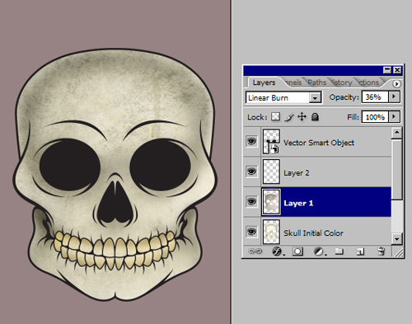Minimize the Layers palette
Image resolution: width=412 pixels, height=324 pixels.
pos(387,70)
